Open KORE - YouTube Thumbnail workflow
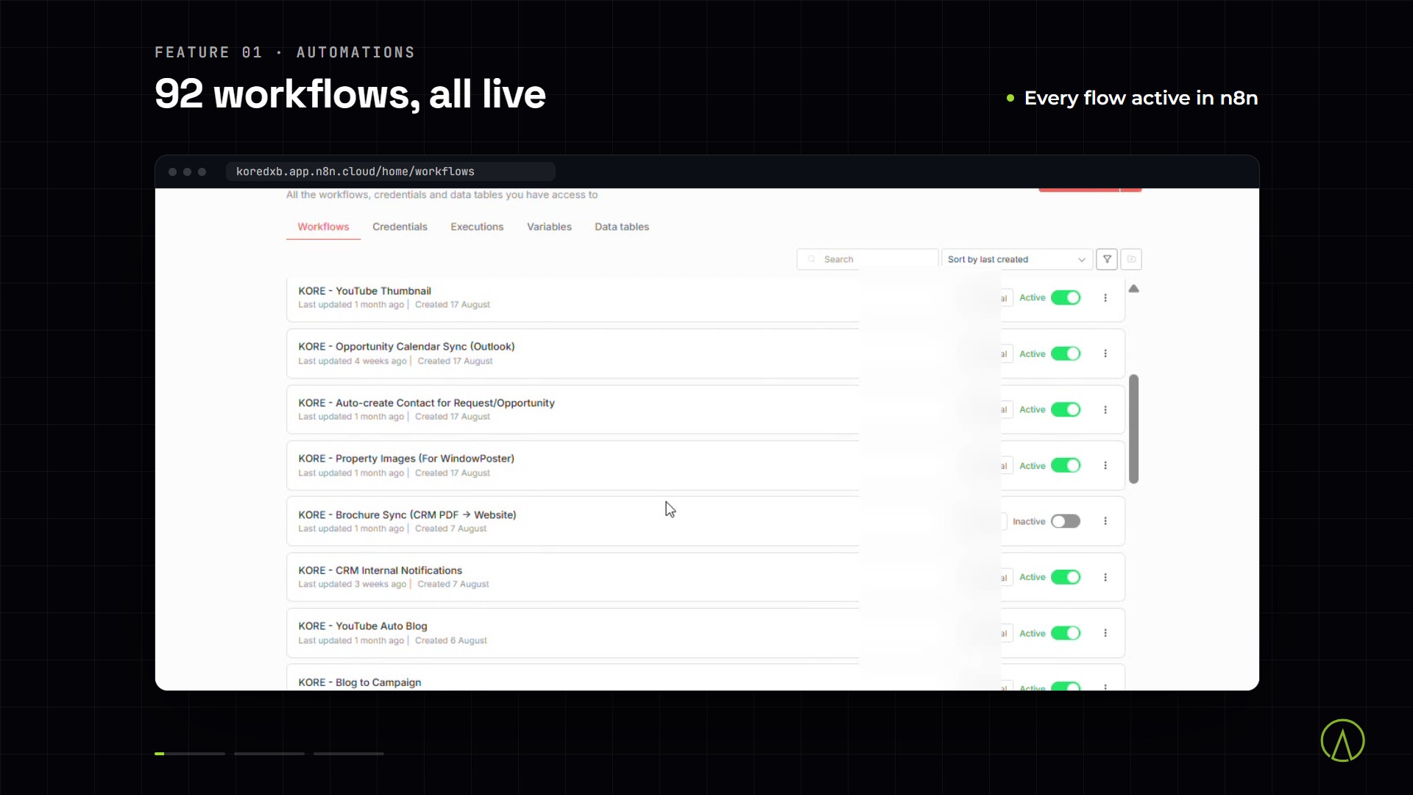 pyautogui.click(x=364, y=291)
